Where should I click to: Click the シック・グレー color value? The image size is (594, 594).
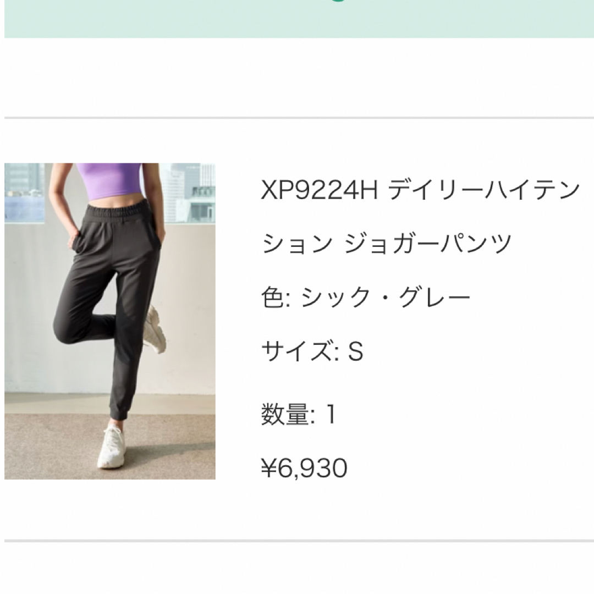(385, 296)
